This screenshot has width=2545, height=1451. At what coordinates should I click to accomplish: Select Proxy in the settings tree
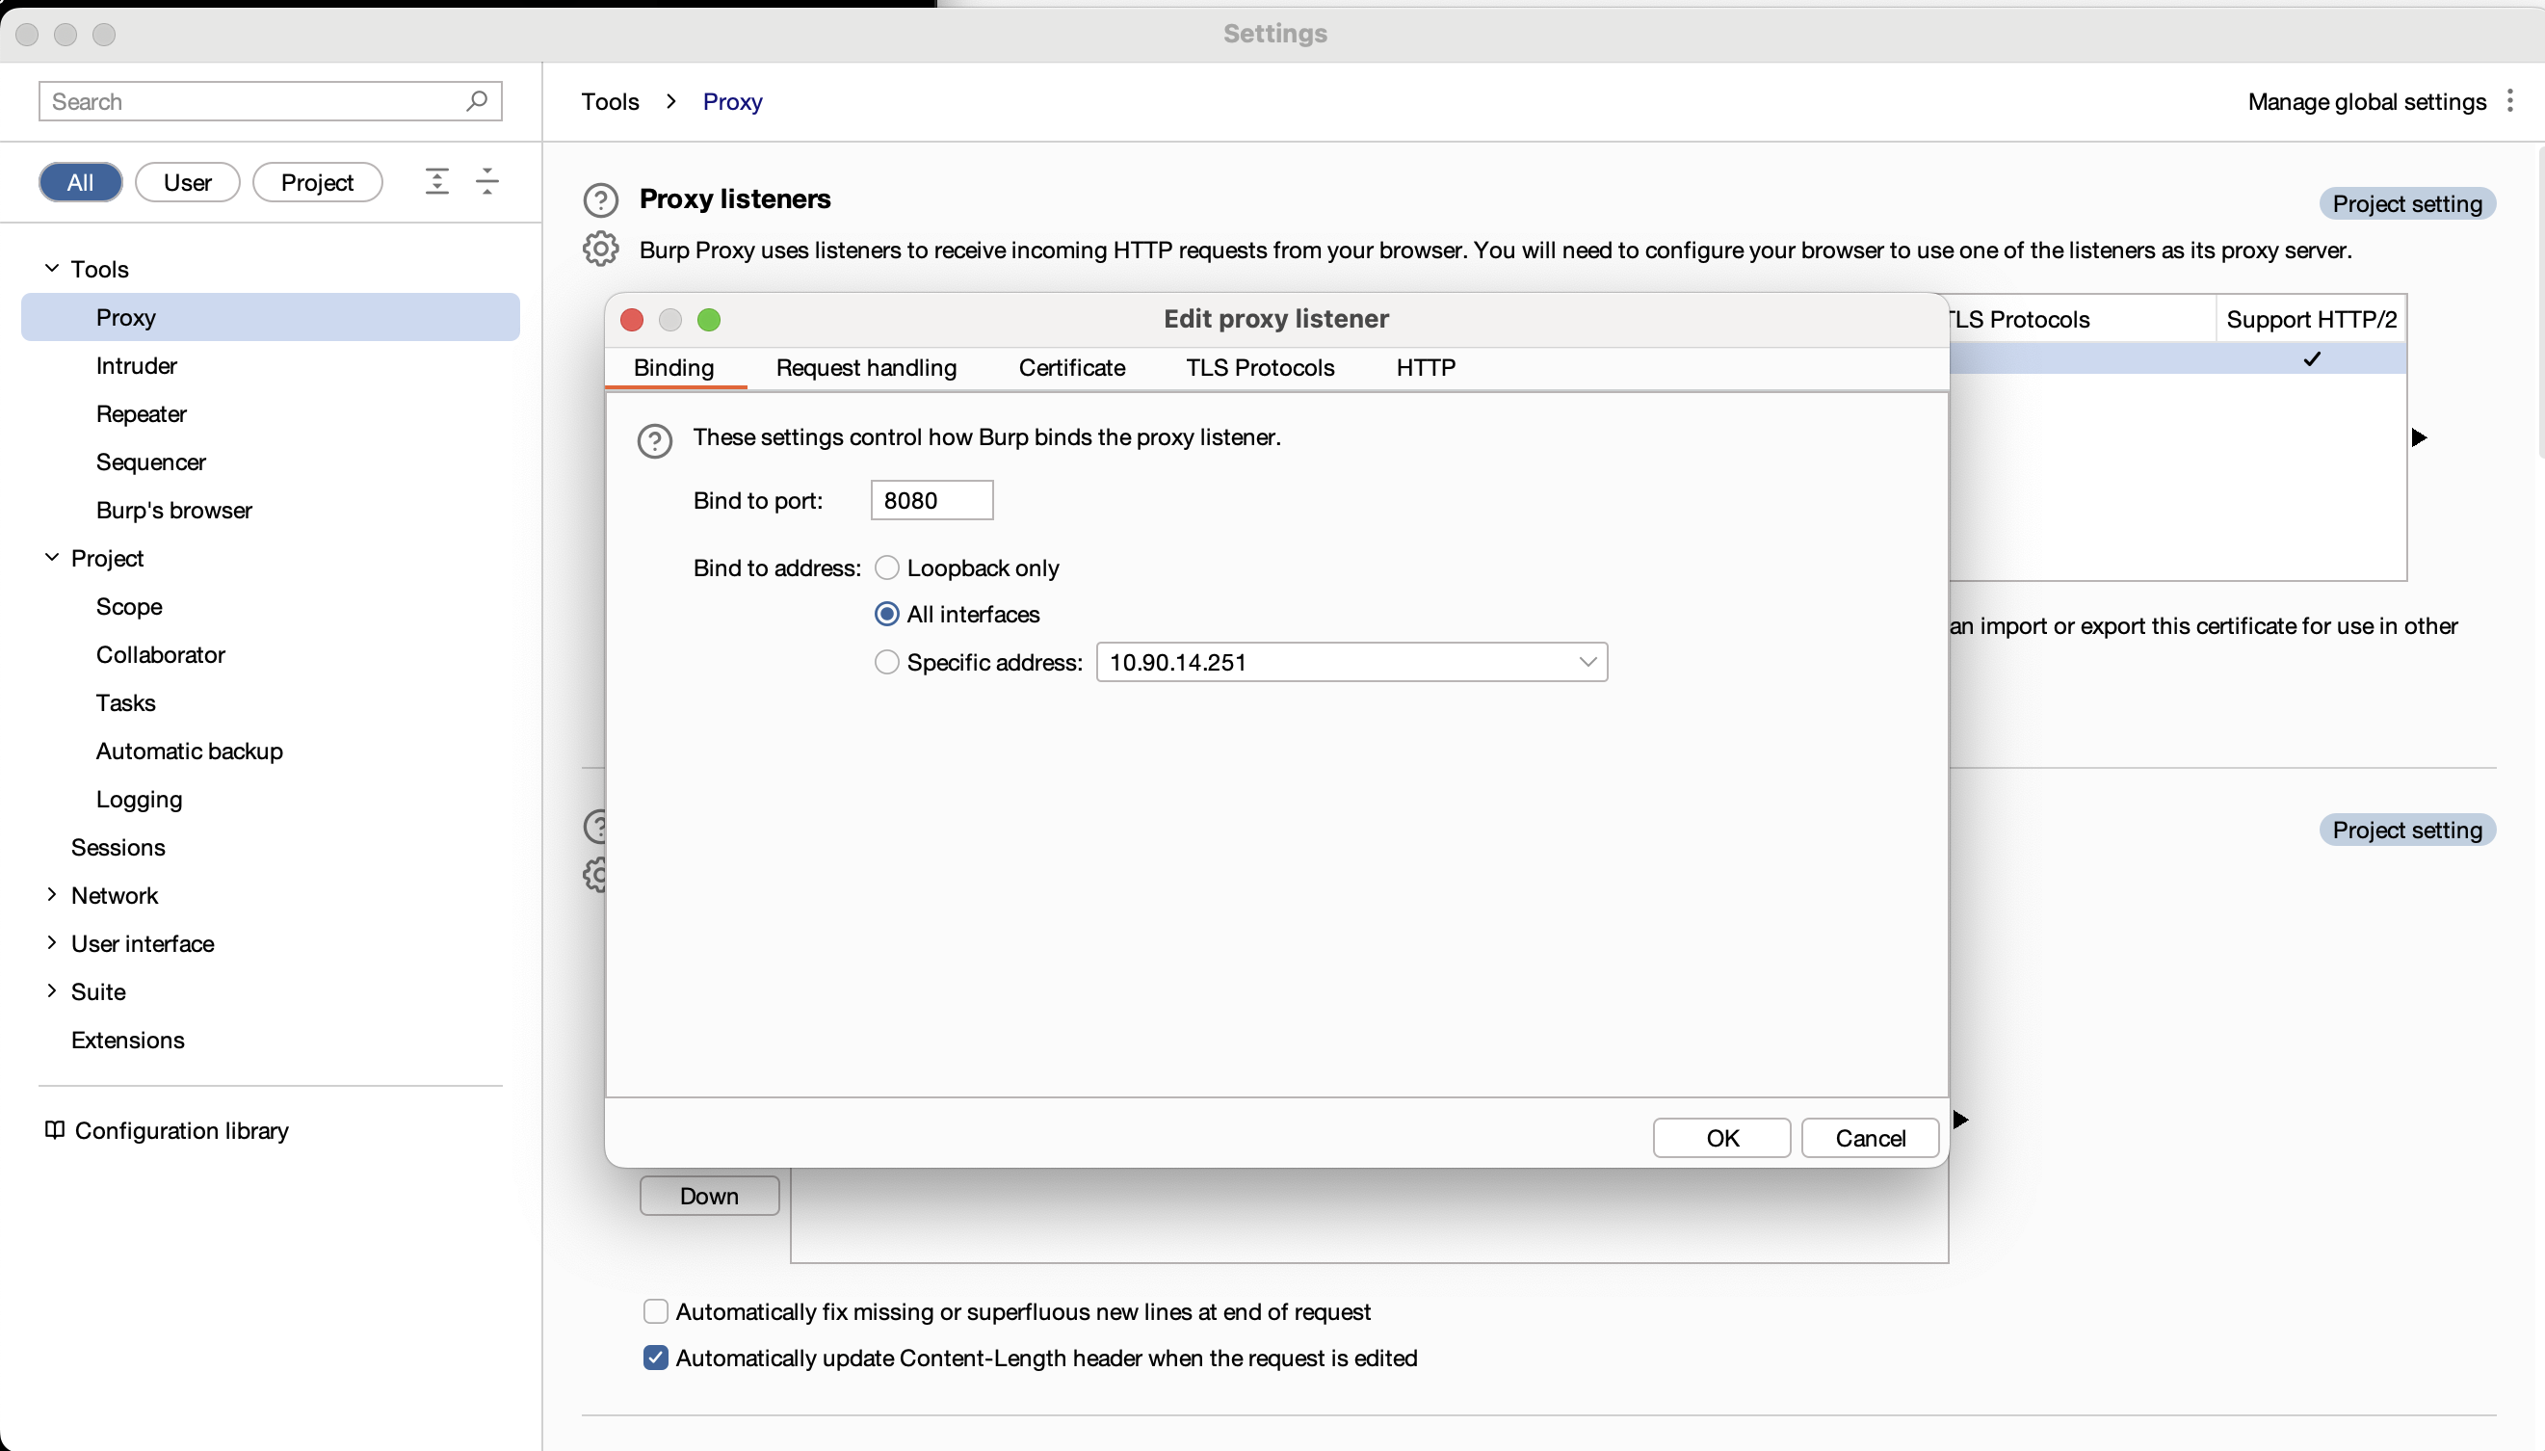(x=270, y=317)
